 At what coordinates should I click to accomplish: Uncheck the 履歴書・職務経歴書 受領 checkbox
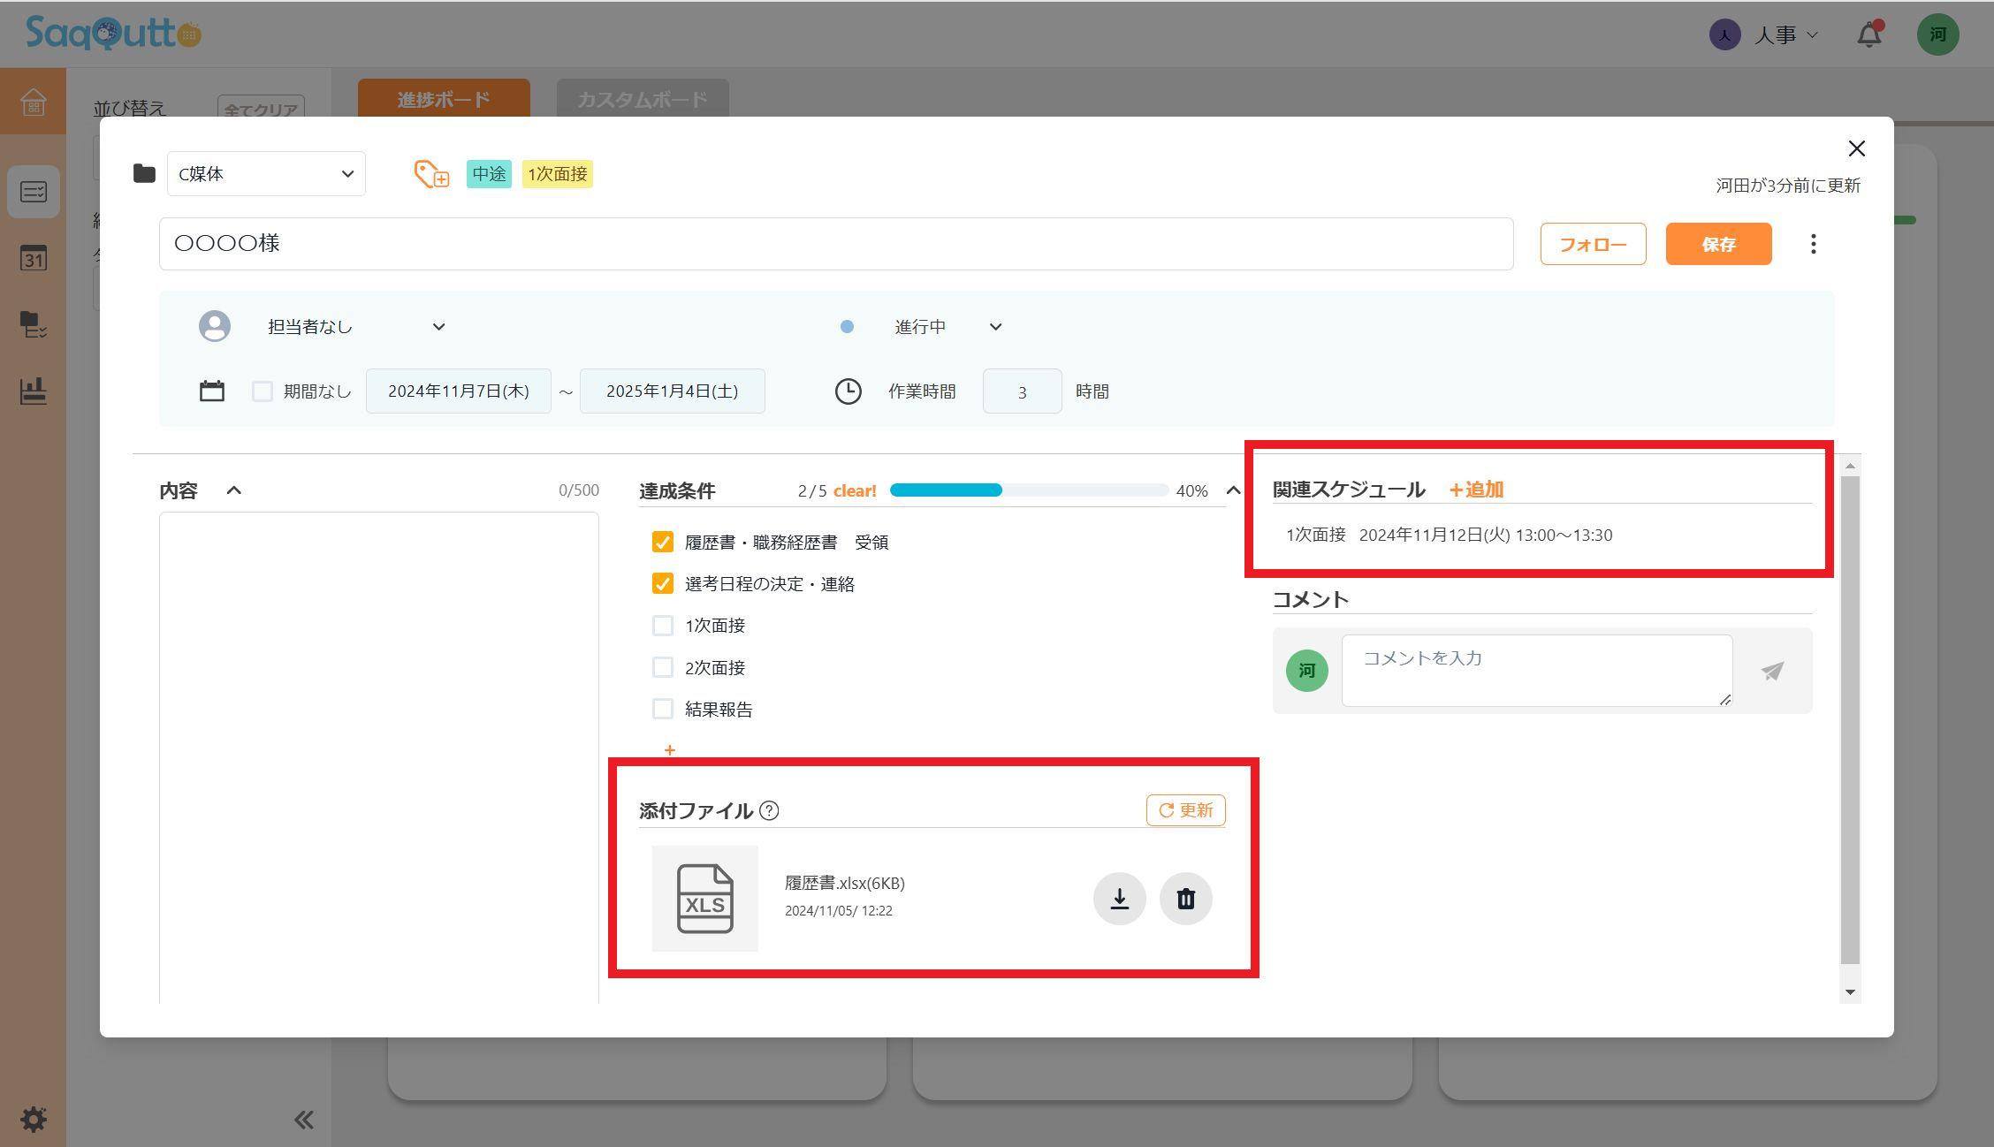tap(663, 542)
